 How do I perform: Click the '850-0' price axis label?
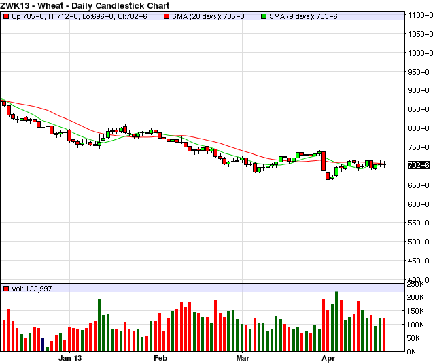(x=419, y=109)
